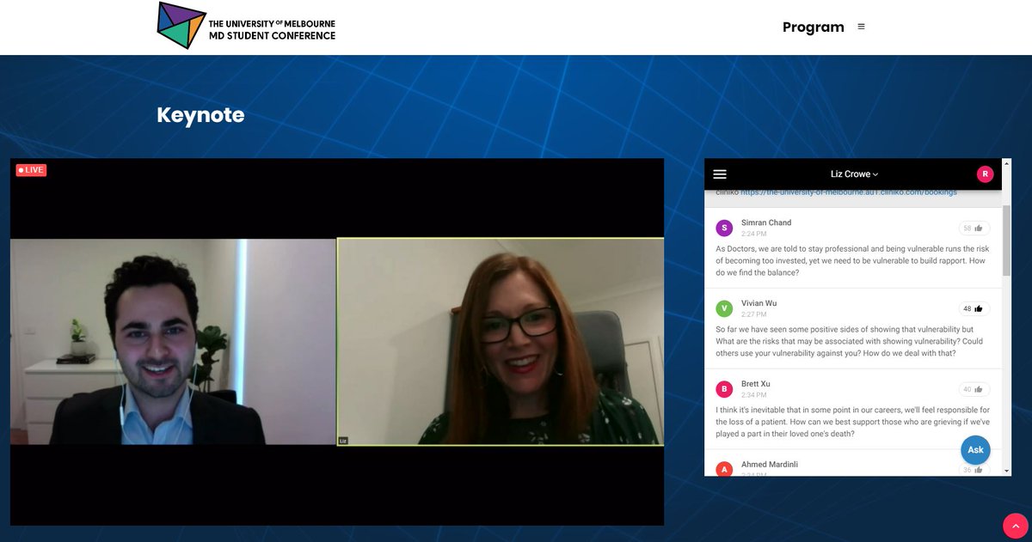Follow the cliniko bookings link

coord(848,192)
